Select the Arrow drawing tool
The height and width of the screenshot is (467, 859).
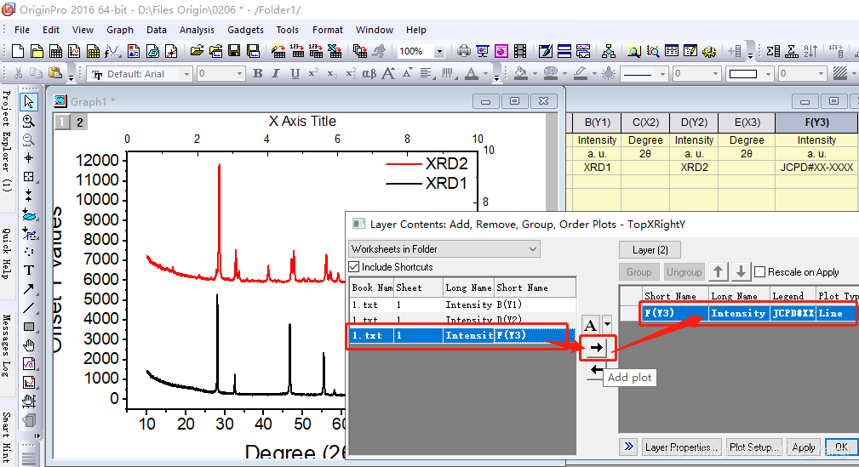coord(28,289)
